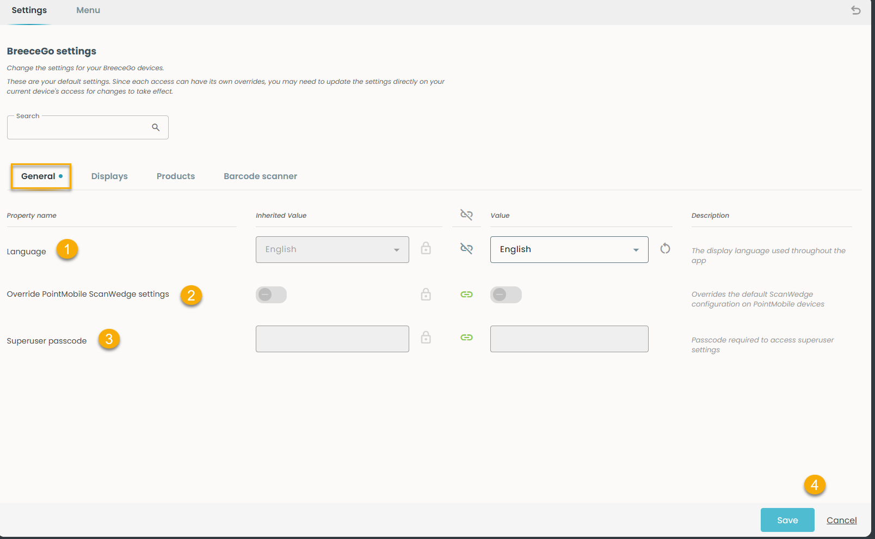Click into the Search input field
This screenshot has height=539, width=875.
point(88,127)
